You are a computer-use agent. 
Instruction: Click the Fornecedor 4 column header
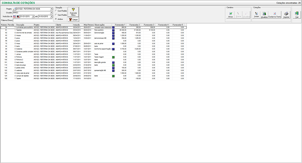pyautogui.click(x=164, y=25)
